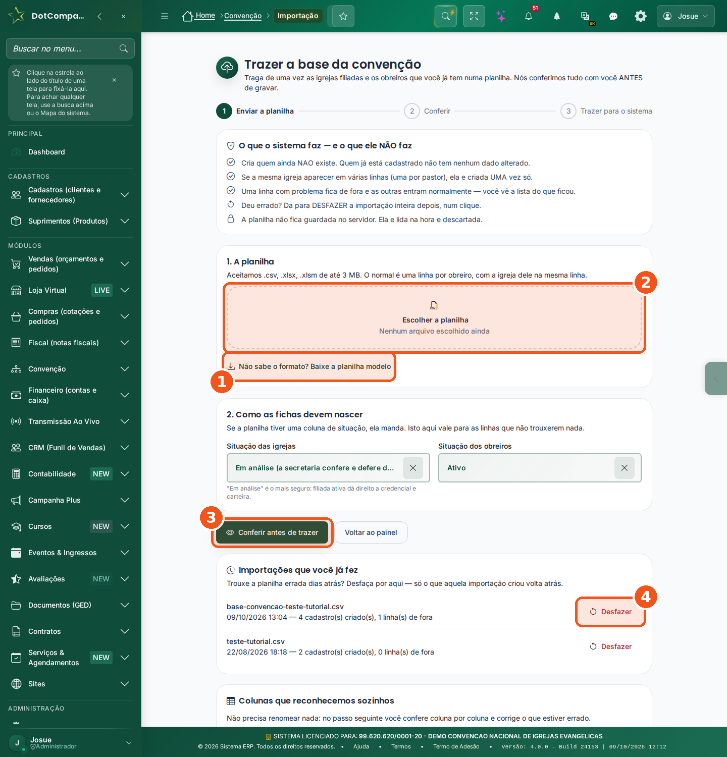The image size is (727, 757).
Task: Click Voltar ao painel button
Action: 371,532
